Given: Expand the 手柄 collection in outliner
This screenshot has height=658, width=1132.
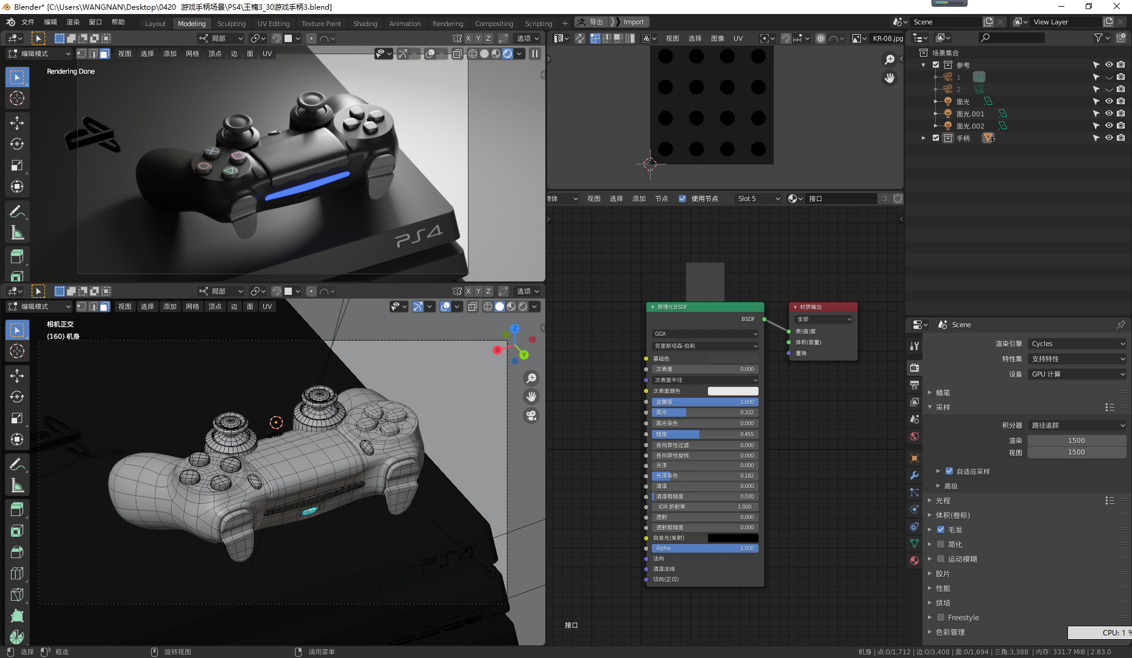Looking at the screenshot, I should [x=924, y=138].
